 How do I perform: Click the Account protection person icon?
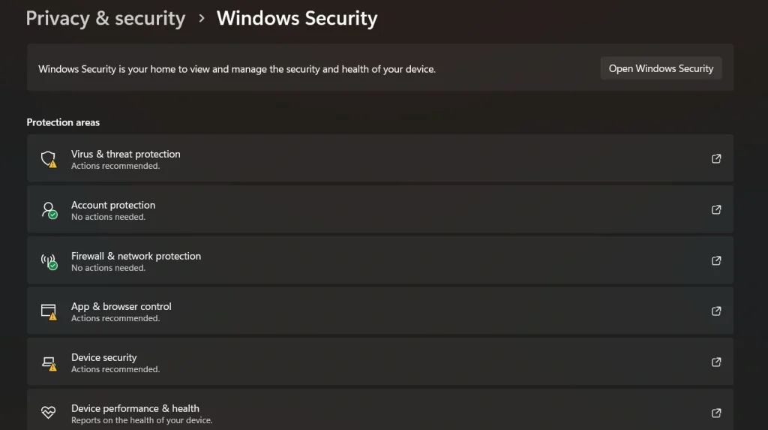pos(49,210)
